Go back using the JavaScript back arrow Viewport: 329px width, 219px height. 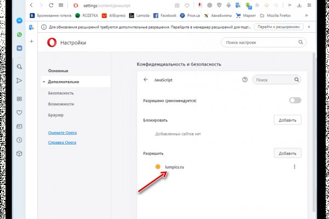coord(146,79)
